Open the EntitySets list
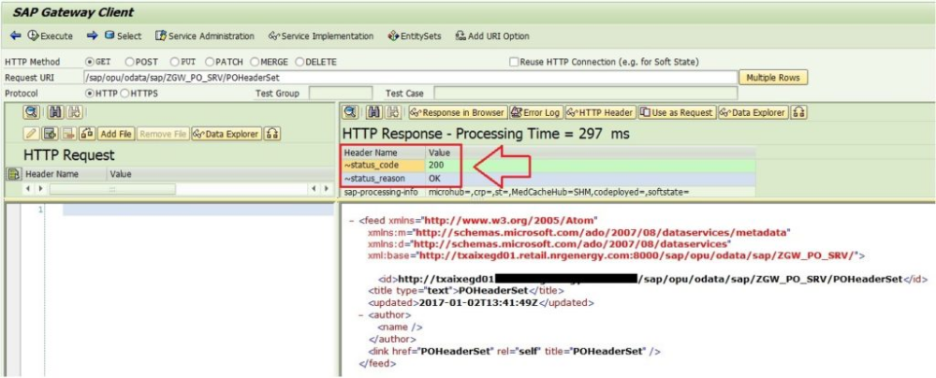 tap(415, 36)
